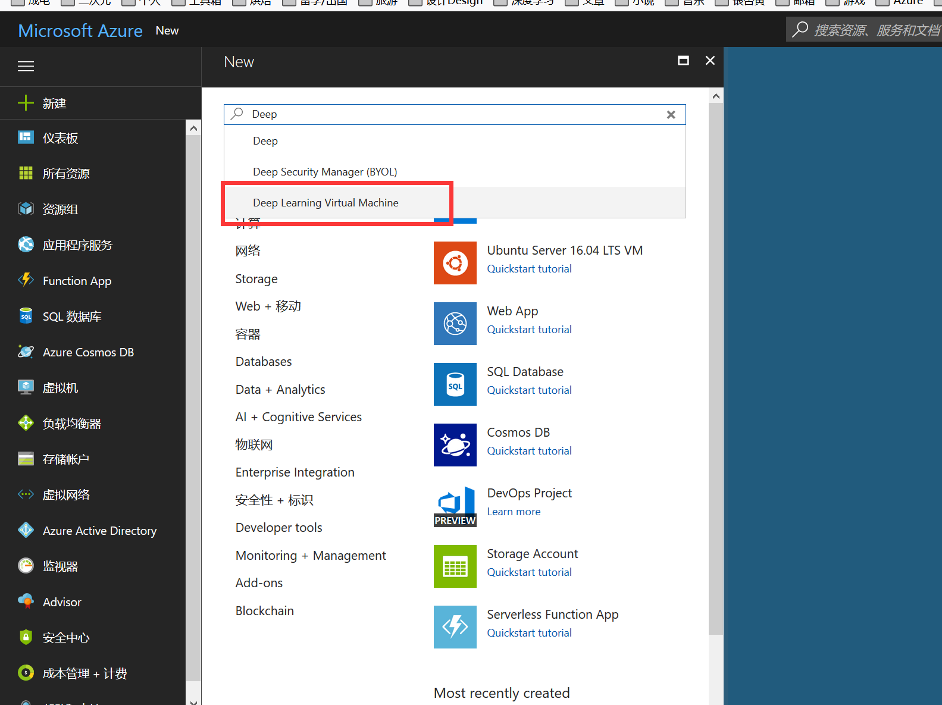The height and width of the screenshot is (705, 942).
Task: Select Deep Learning Virtual Machine suggestion
Action: (455, 203)
